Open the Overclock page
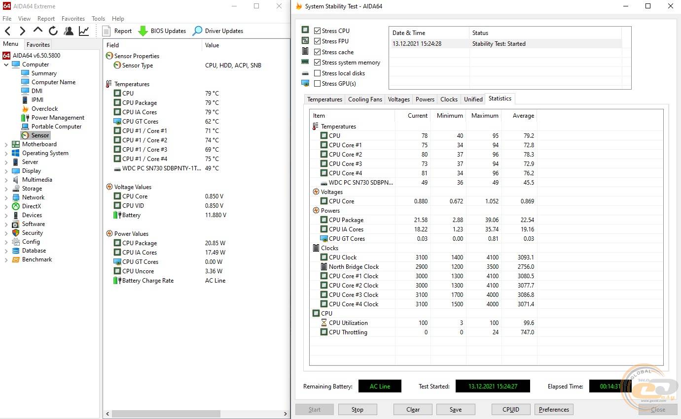 coord(44,109)
